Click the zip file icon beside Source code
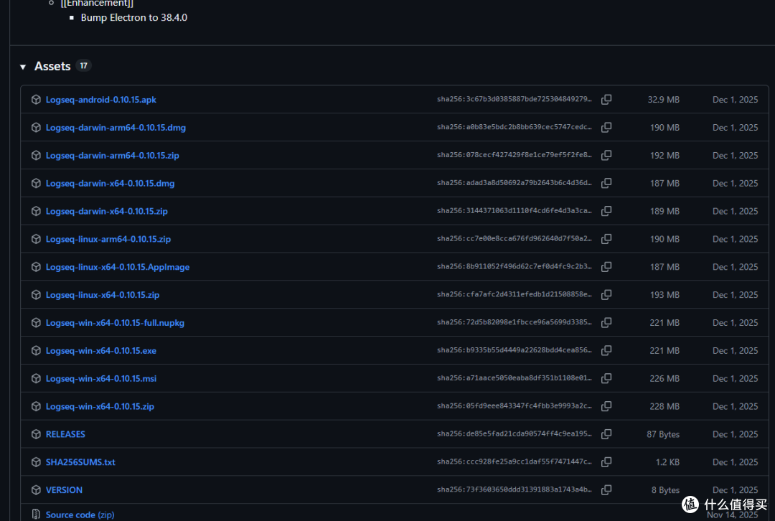 click(36, 514)
